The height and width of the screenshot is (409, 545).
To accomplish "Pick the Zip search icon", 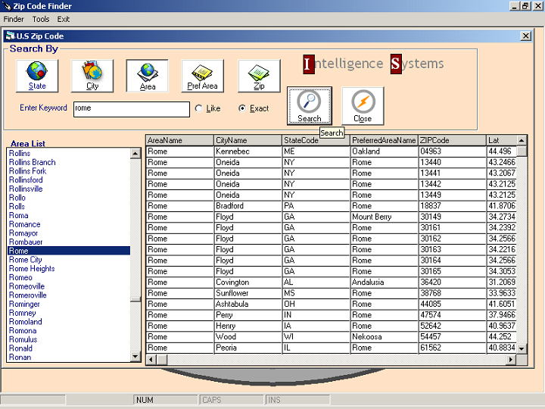I will pyautogui.click(x=259, y=75).
